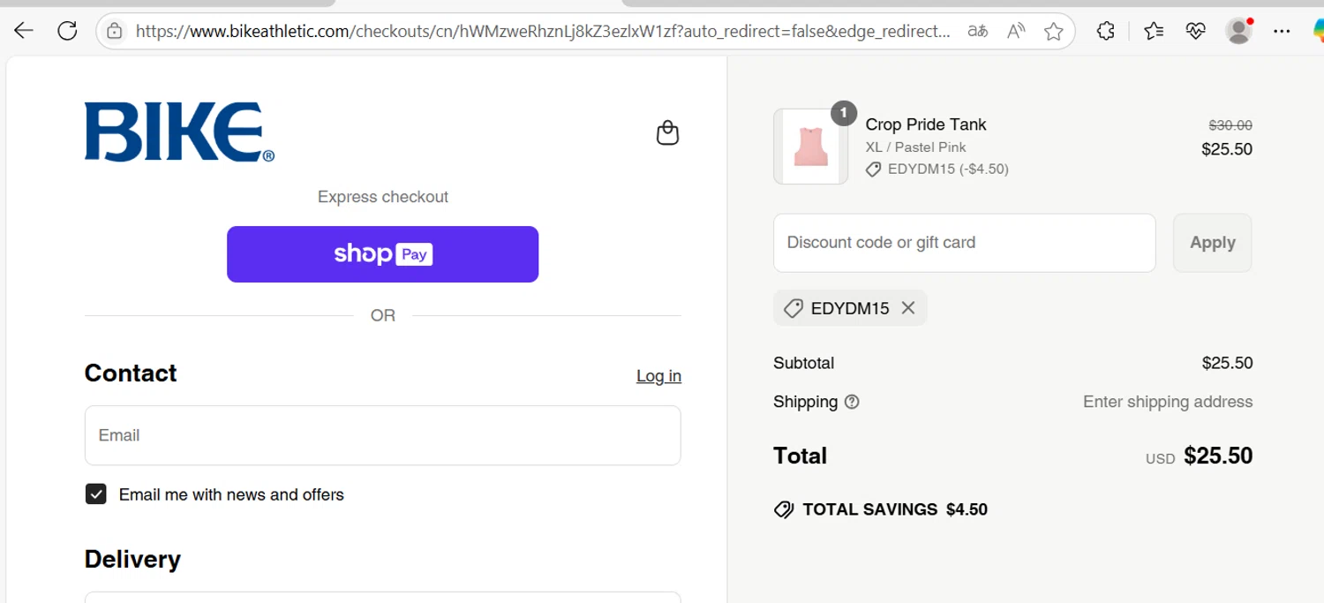View site information lock icon
Image resolution: width=1324 pixels, height=603 pixels.
point(115,32)
